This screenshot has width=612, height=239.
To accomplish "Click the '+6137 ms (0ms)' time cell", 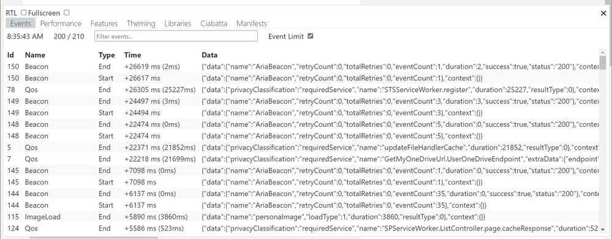I will coord(150,194).
